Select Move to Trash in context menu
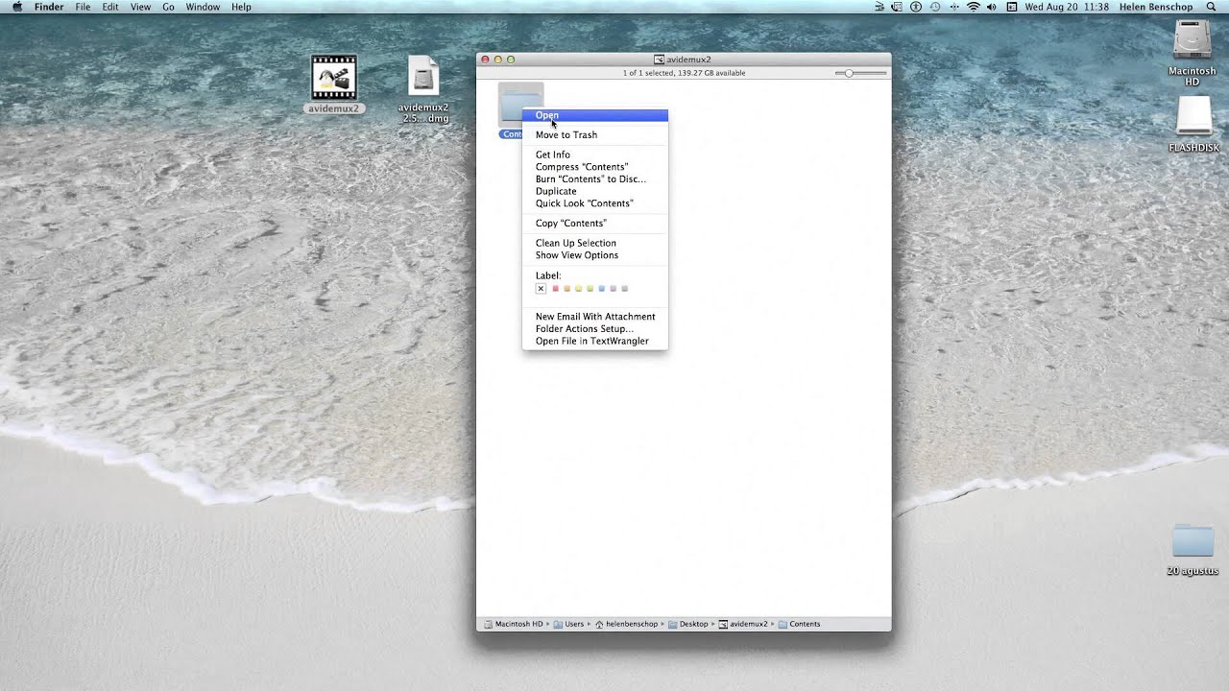 click(x=594, y=135)
